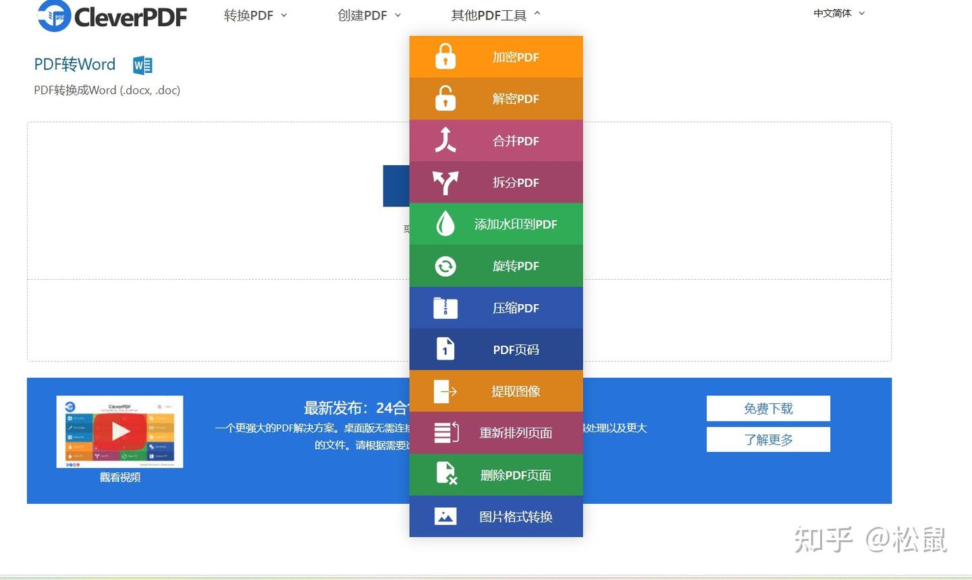Screen dimensions: 972x580
Task: Click the export arrow icon for 提取图像
Action: [446, 391]
